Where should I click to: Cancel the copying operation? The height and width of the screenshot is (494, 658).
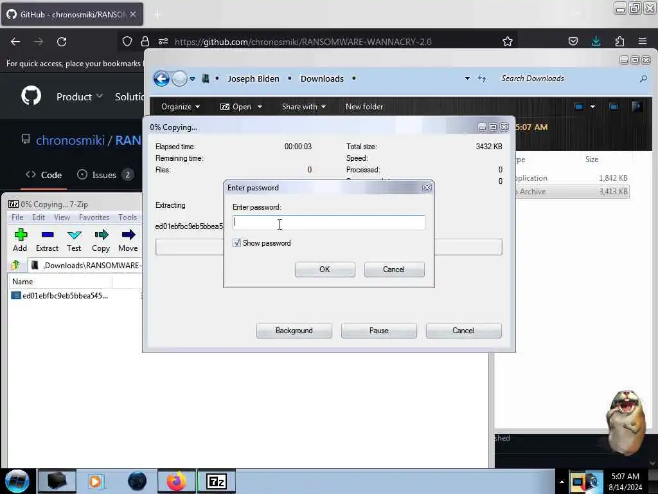point(463,331)
